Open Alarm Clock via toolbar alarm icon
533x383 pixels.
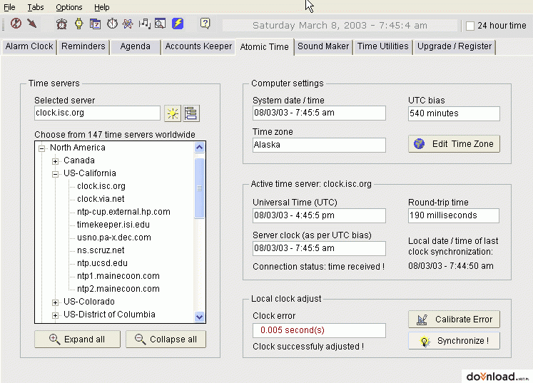click(61, 24)
